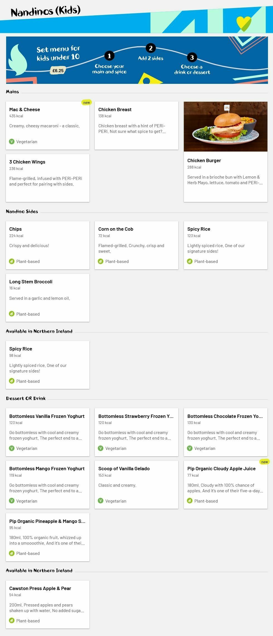273x636 pixels.
Task: Select the Chicken Breast main
Action: point(136,125)
